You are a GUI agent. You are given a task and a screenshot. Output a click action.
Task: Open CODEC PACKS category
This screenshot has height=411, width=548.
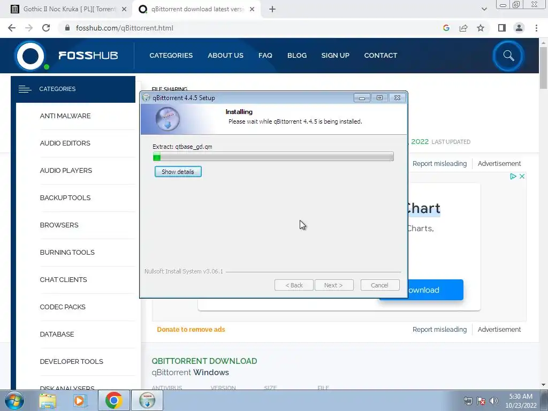(63, 307)
